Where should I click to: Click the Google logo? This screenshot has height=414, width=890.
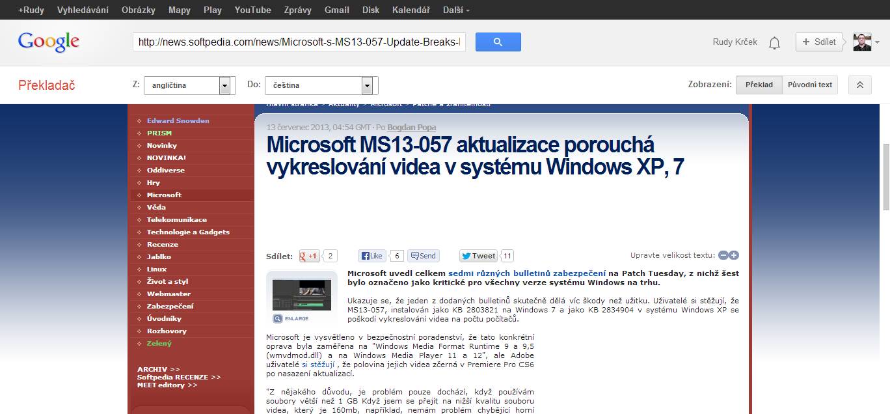click(49, 42)
